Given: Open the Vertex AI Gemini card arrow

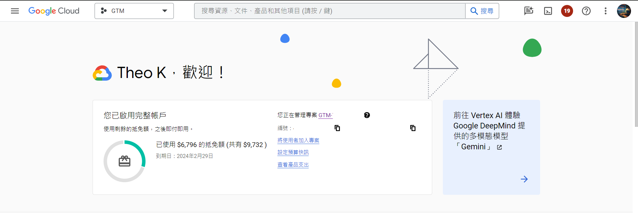Looking at the screenshot, I should [x=524, y=179].
